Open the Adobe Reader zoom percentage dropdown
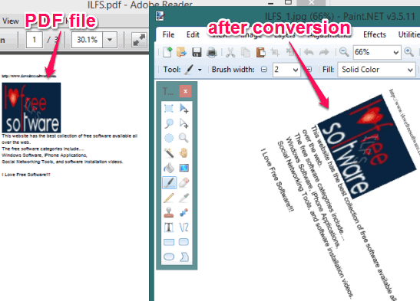The height and width of the screenshot is (301, 420). (110, 40)
